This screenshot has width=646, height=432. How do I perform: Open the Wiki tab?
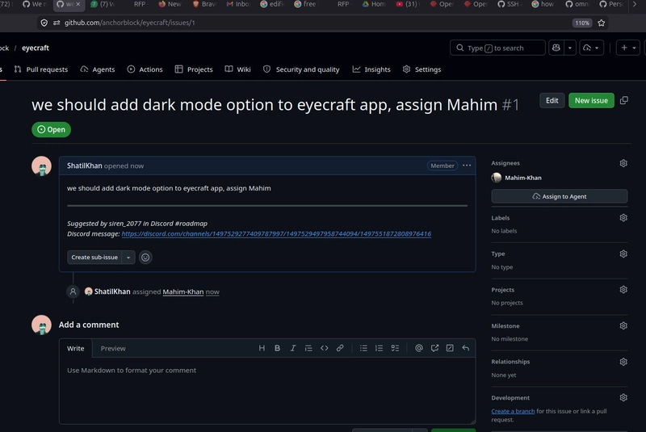tap(237, 69)
